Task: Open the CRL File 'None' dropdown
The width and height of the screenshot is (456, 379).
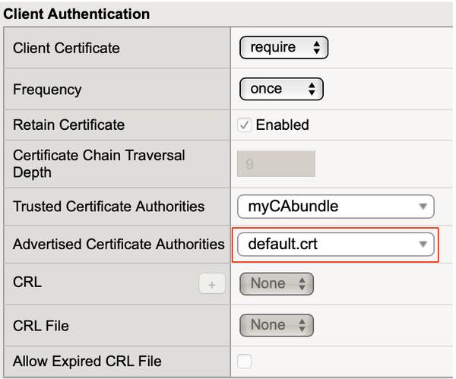Action: tap(277, 325)
